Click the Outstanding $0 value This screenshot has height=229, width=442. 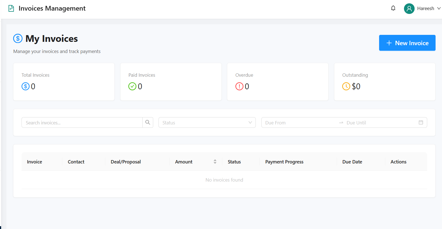356,86
